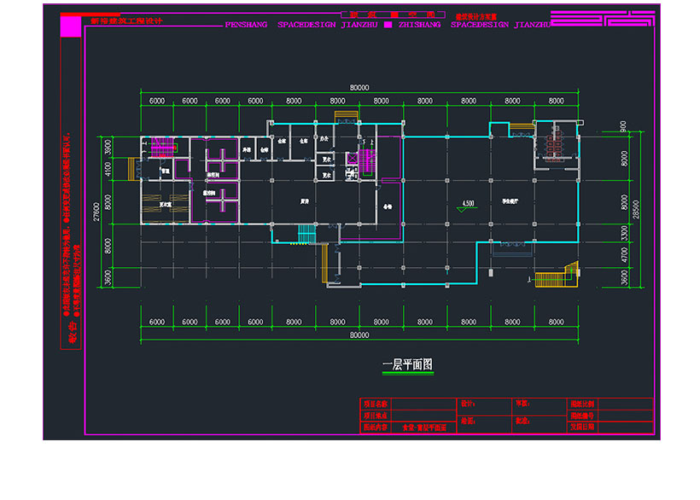The height and width of the screenshot is (500, 700).
Task: Click a 6000 dimension text along the bottom
Action: 156,322
